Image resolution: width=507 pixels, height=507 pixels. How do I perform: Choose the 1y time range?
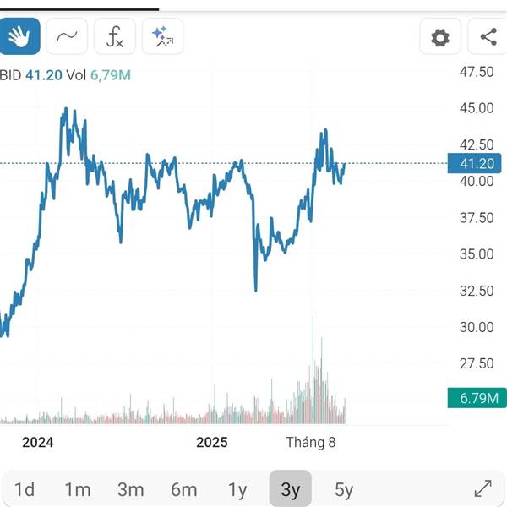237,489
